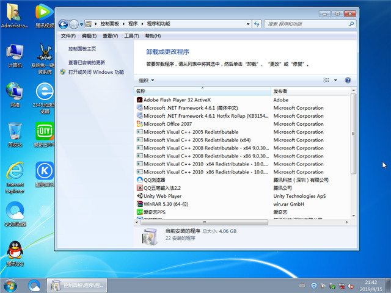391x293 pixels.
Task: Click the 控制面板 breadcrumb in address bar
Action: coord(109,24)
